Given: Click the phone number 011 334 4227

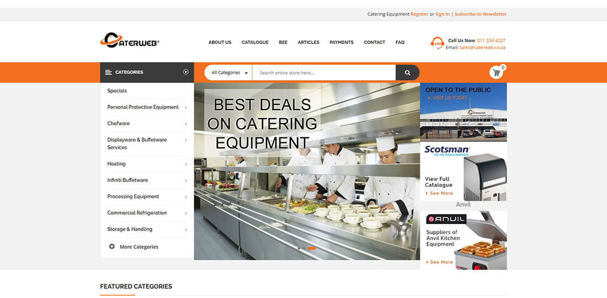Looking at the screenshot, I should pos(491,40).
